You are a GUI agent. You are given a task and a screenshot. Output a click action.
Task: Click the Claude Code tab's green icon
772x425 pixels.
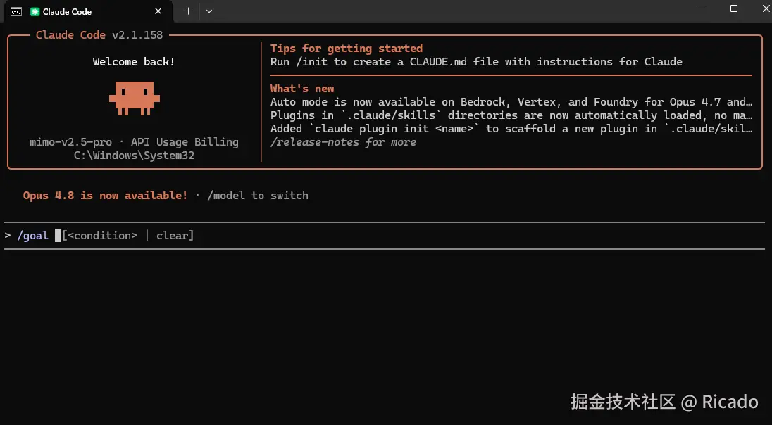35,12
